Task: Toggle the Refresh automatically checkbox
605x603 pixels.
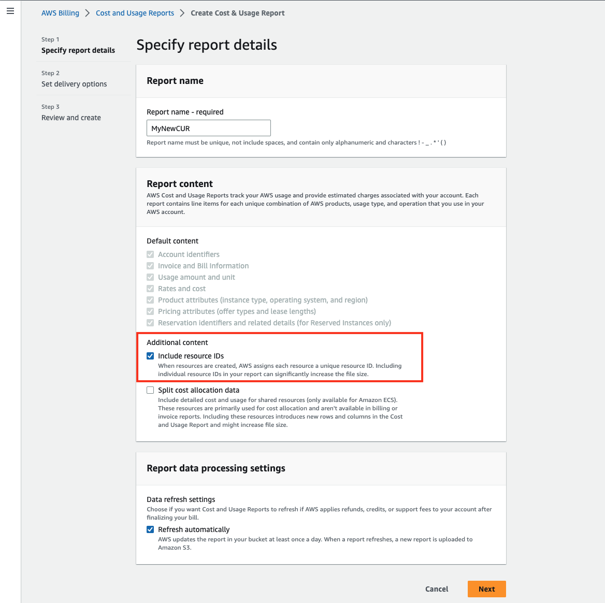Action: (x=150, y=529)
